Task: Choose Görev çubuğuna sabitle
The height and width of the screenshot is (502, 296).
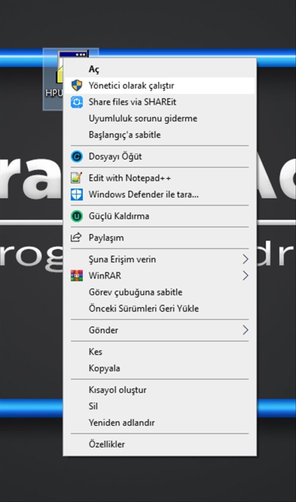Action: point(160,292)
